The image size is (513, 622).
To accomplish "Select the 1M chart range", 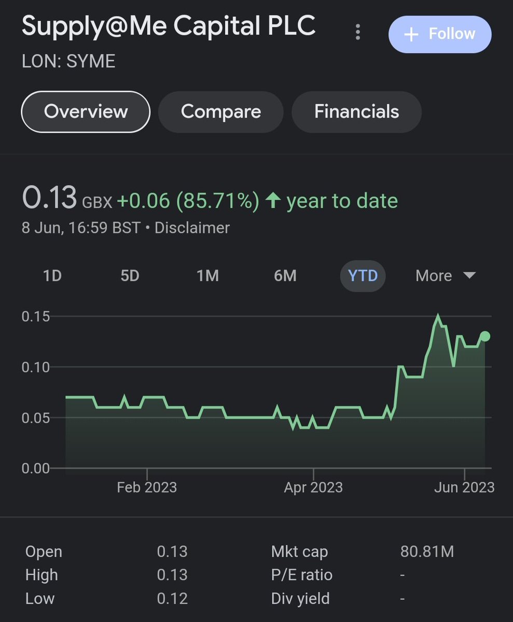I will (x=207, y=276).
